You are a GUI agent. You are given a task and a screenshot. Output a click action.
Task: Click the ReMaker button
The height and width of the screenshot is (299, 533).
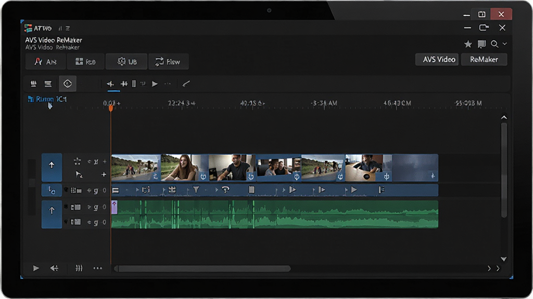click(484, 59)
